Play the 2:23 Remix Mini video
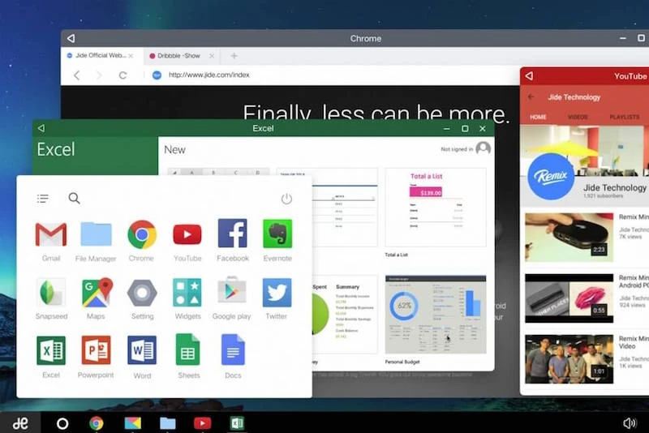 point(568,237)
